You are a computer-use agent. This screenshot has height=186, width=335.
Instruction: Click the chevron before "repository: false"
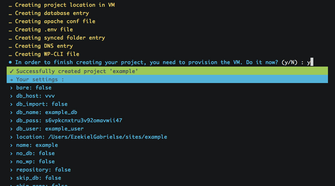(11, 170)
